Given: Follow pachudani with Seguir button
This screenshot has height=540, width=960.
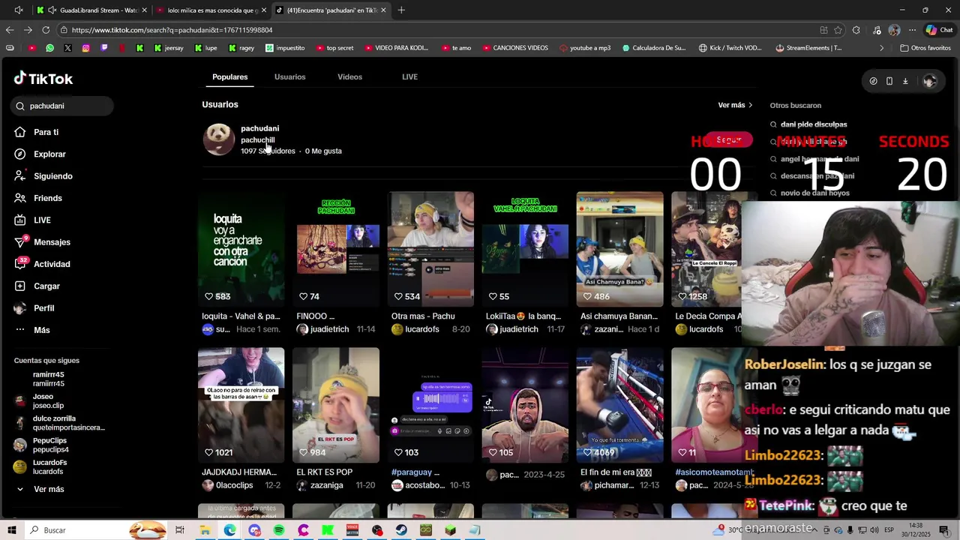Looking at the screenshot, I should point(727,139).
